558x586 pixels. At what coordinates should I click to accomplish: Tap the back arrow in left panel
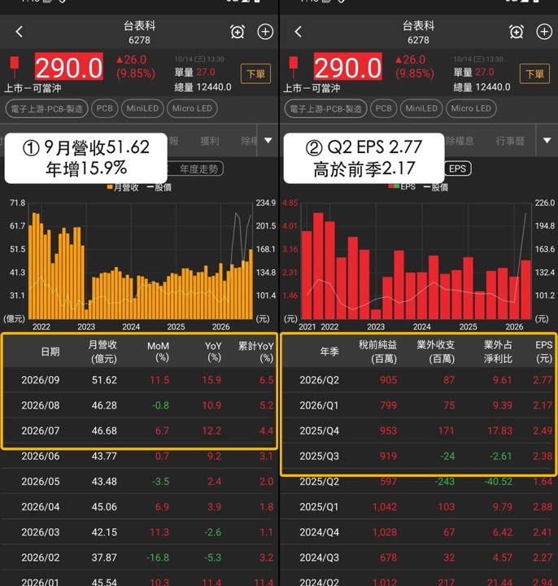coord(20,32)
